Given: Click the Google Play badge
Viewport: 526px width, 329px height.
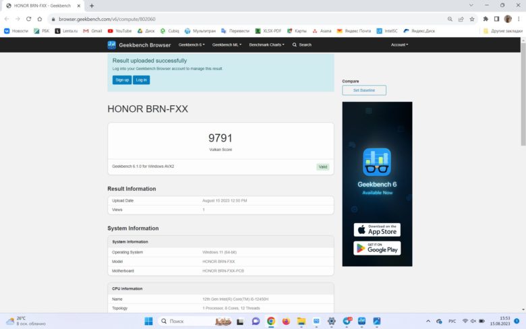Looking at the screenshot, I should pyautogui.click(x=377, y=248).
